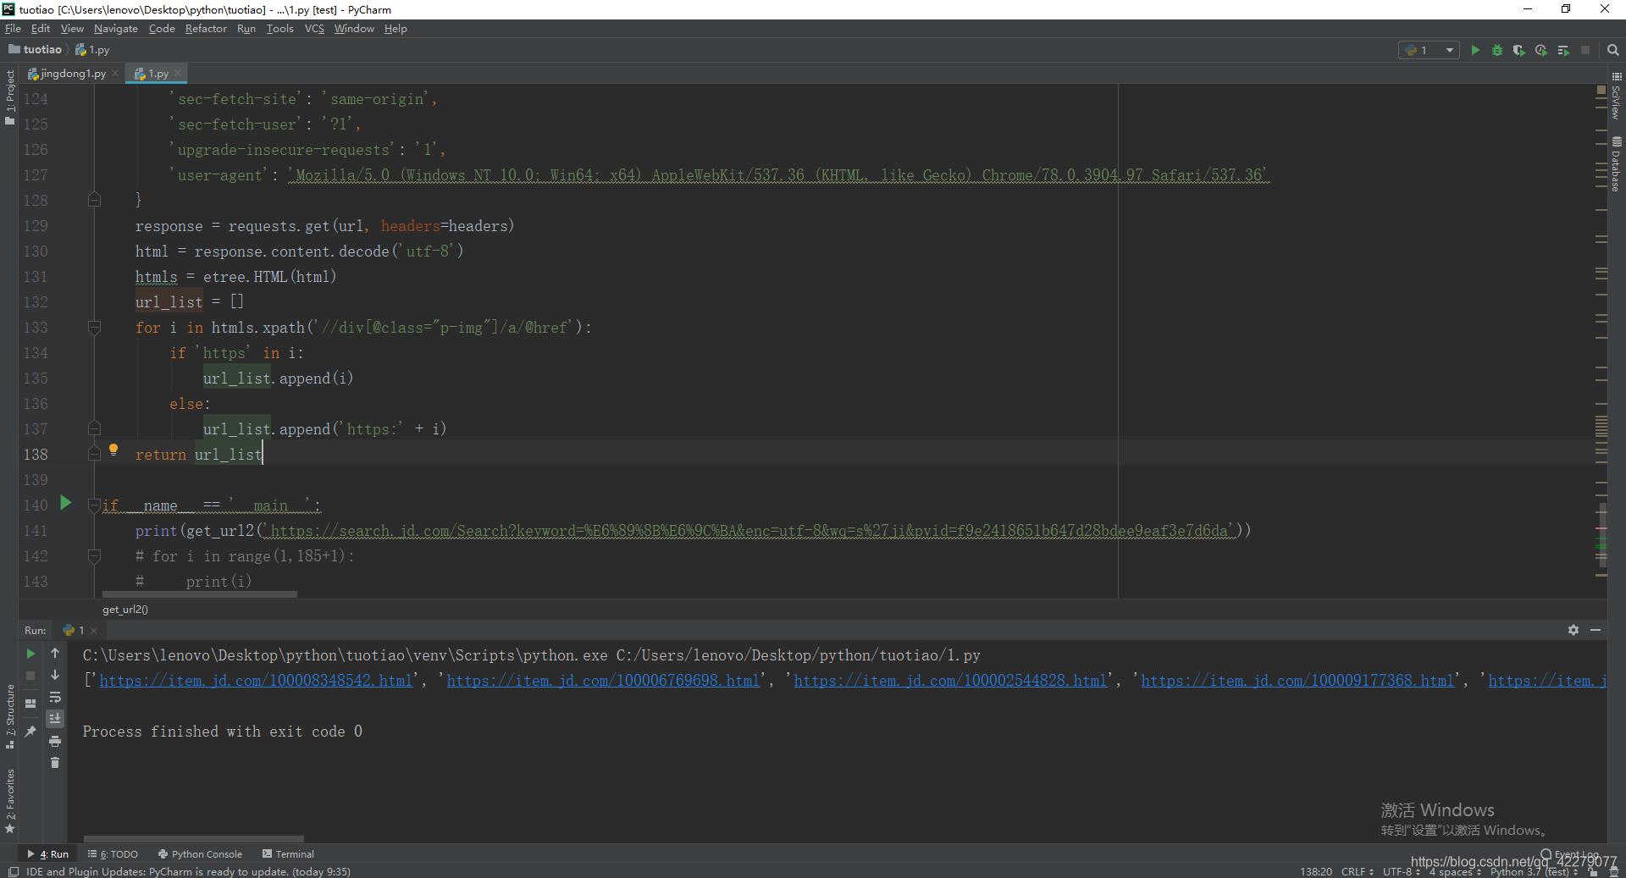
Task: Stop the process in the Run panel
Action: click(30, 676)
